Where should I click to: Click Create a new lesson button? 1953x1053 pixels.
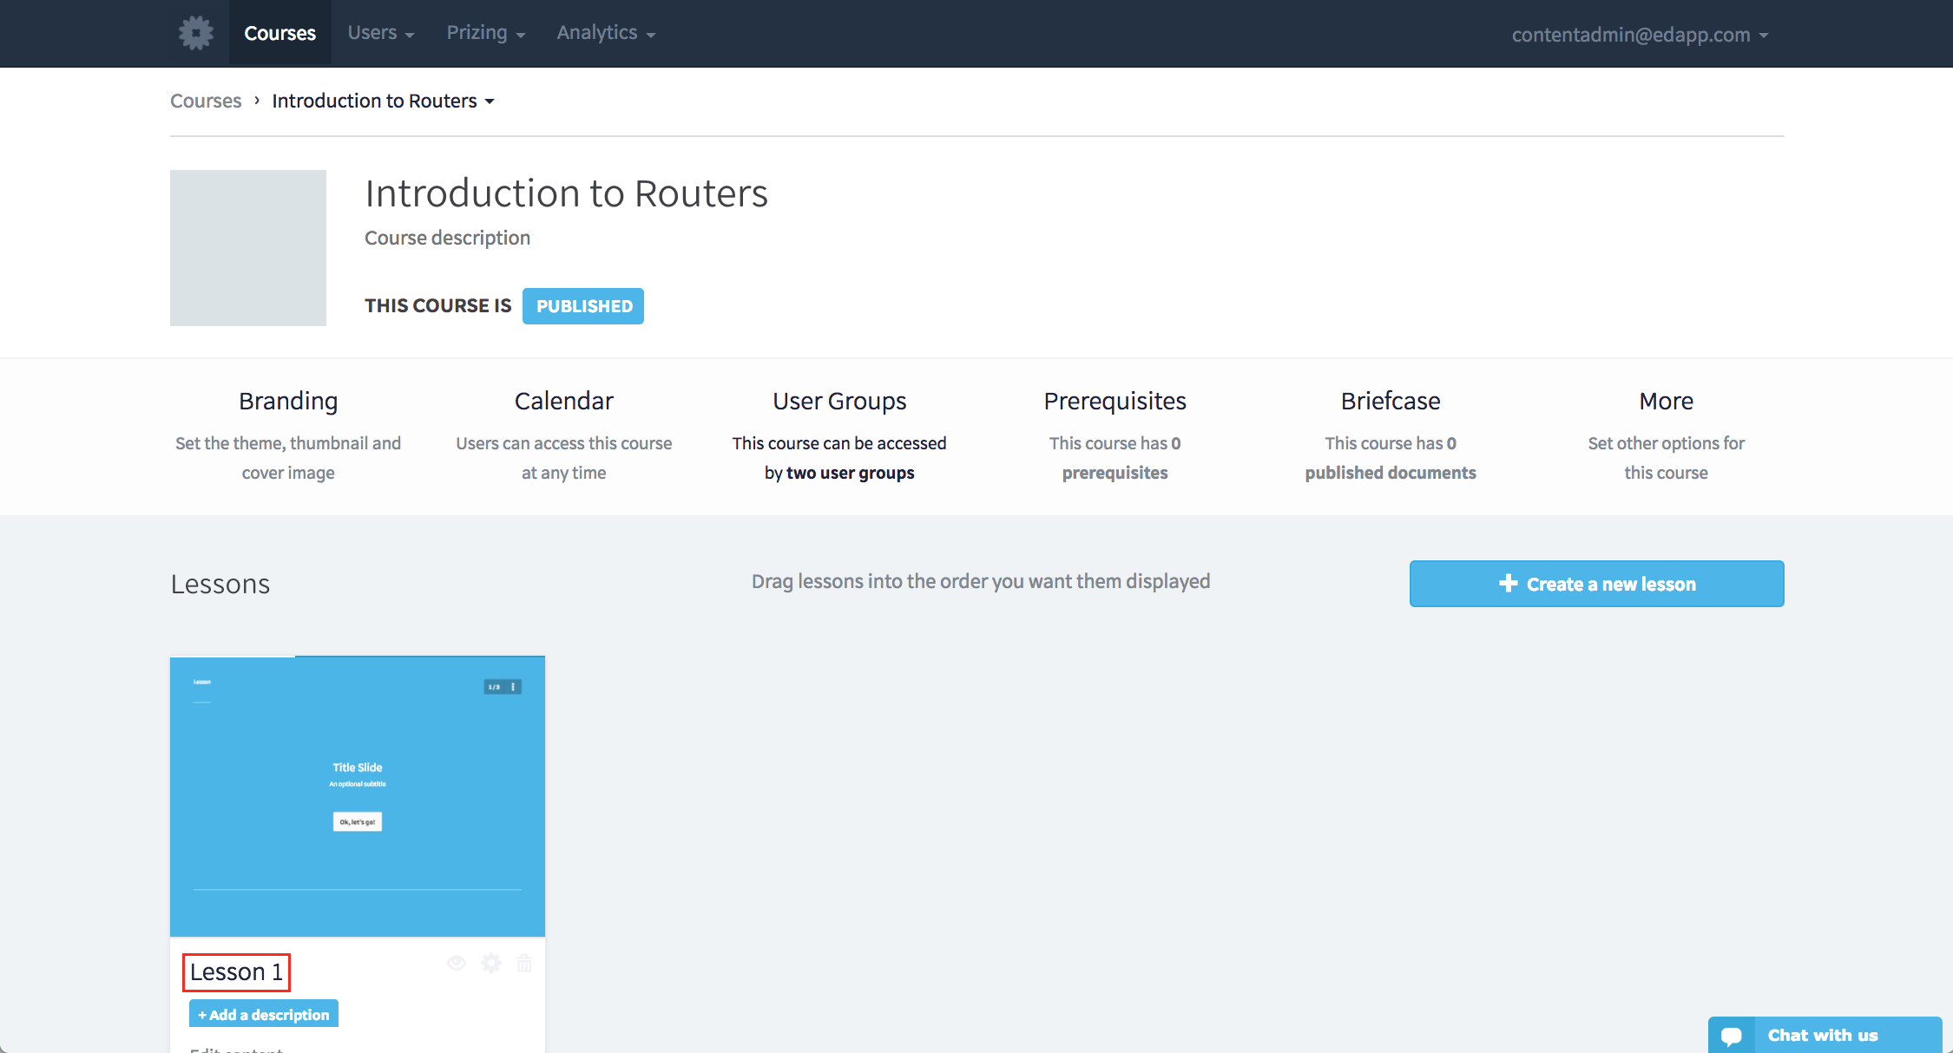point(1596,584)
